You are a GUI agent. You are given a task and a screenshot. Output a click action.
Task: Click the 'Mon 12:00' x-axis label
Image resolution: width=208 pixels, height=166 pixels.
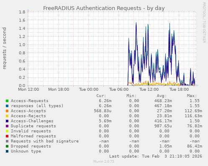[x=28, y=90]
